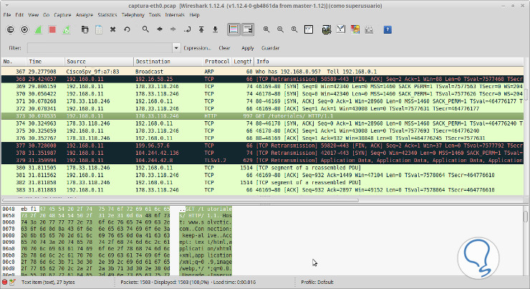Open the View menu
The image size is (530, 289).
pos(33,15)
